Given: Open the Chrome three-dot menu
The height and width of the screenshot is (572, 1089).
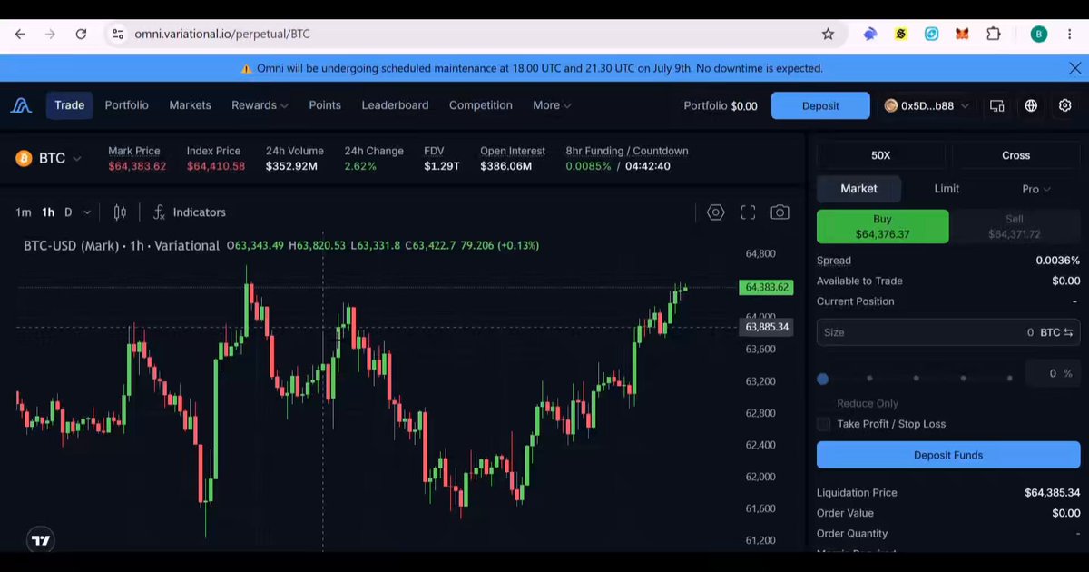Looking at the screenshot, I should 1070,34.
